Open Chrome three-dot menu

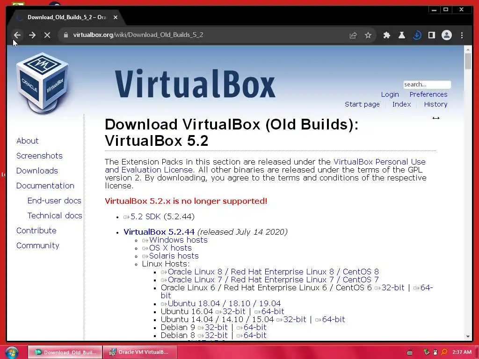tap(462, 35)
